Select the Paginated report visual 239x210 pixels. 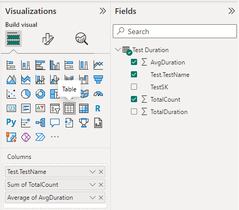point(98,123)
